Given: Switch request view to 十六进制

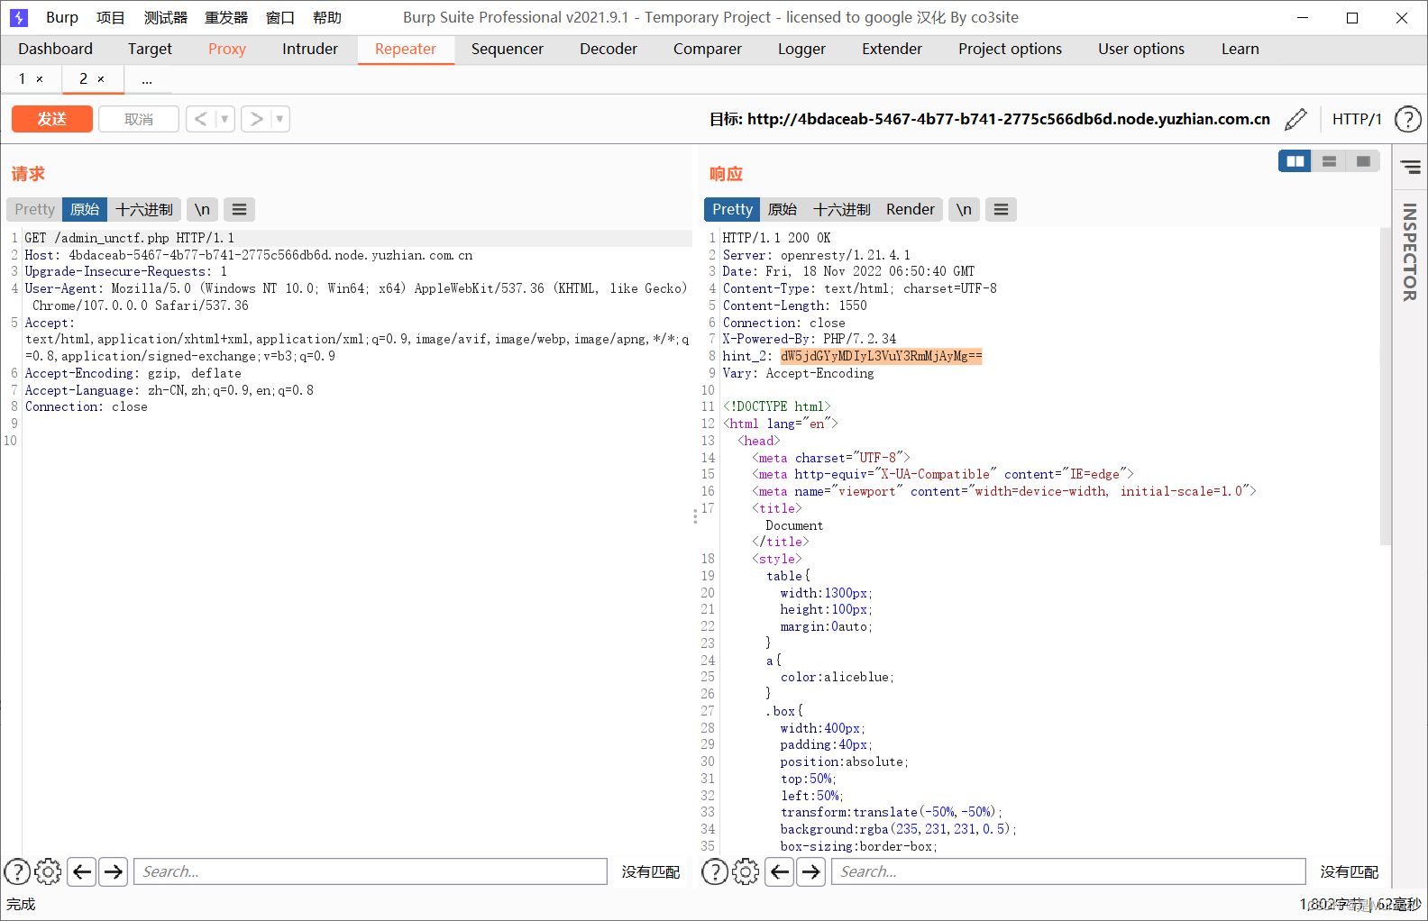Looking at the screenshot, I should (x=144, y=209).
